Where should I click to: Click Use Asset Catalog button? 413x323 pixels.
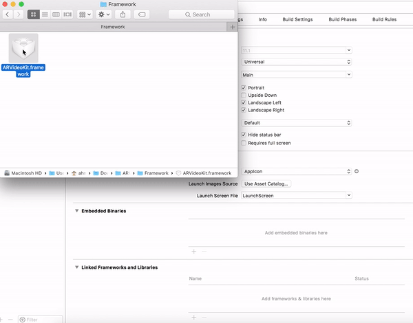[x=266, y=184]
